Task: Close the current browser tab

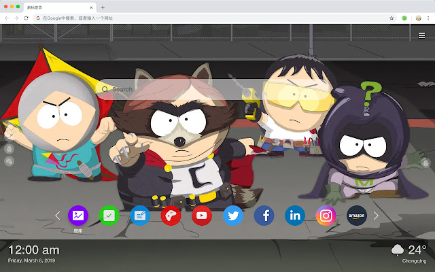Action: click(91, 7)
